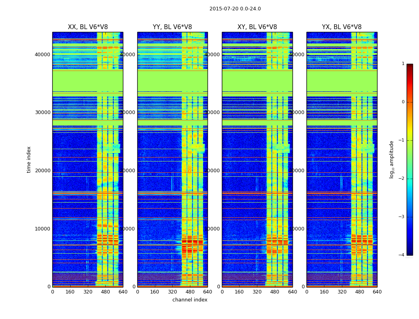Click the colorbar tick label 0
This screenshot has width=419, height=319.
pos(403,102)
